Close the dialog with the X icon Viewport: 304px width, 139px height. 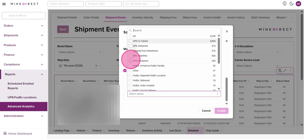point(227,31)
